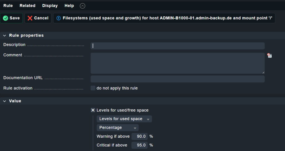Collapse the Rule properties section

click(4, 35)
